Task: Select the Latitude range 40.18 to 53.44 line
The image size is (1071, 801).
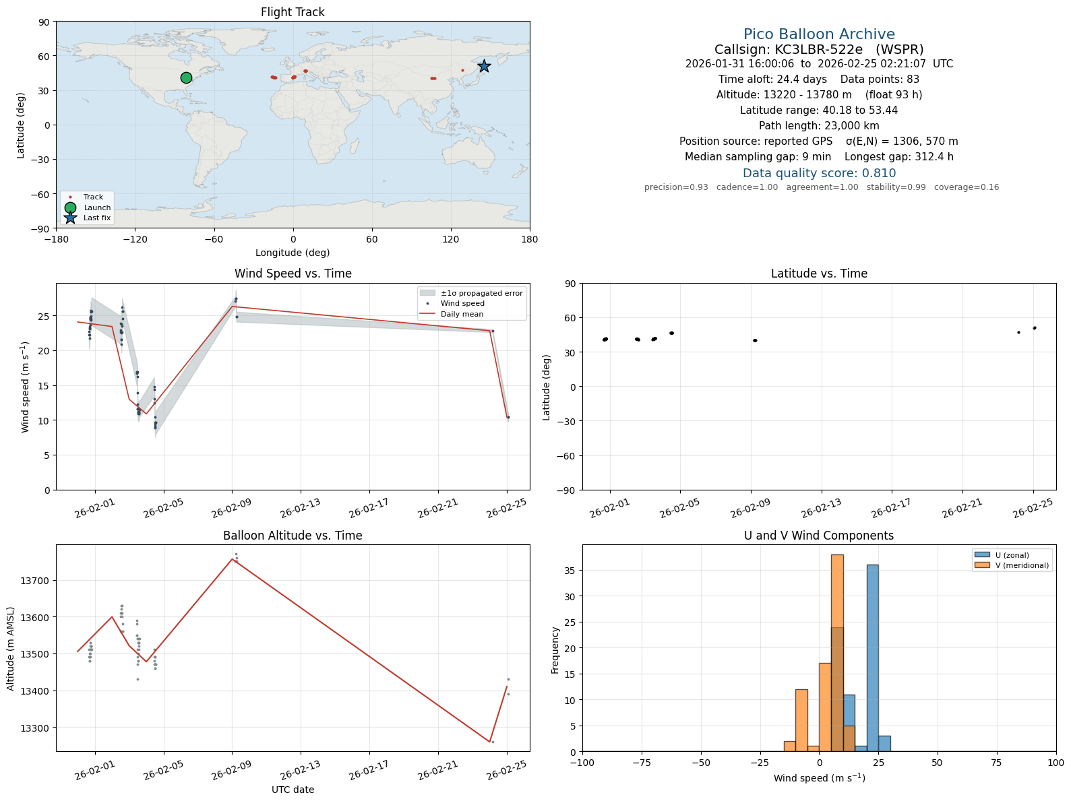Action: tap(819, 110)
